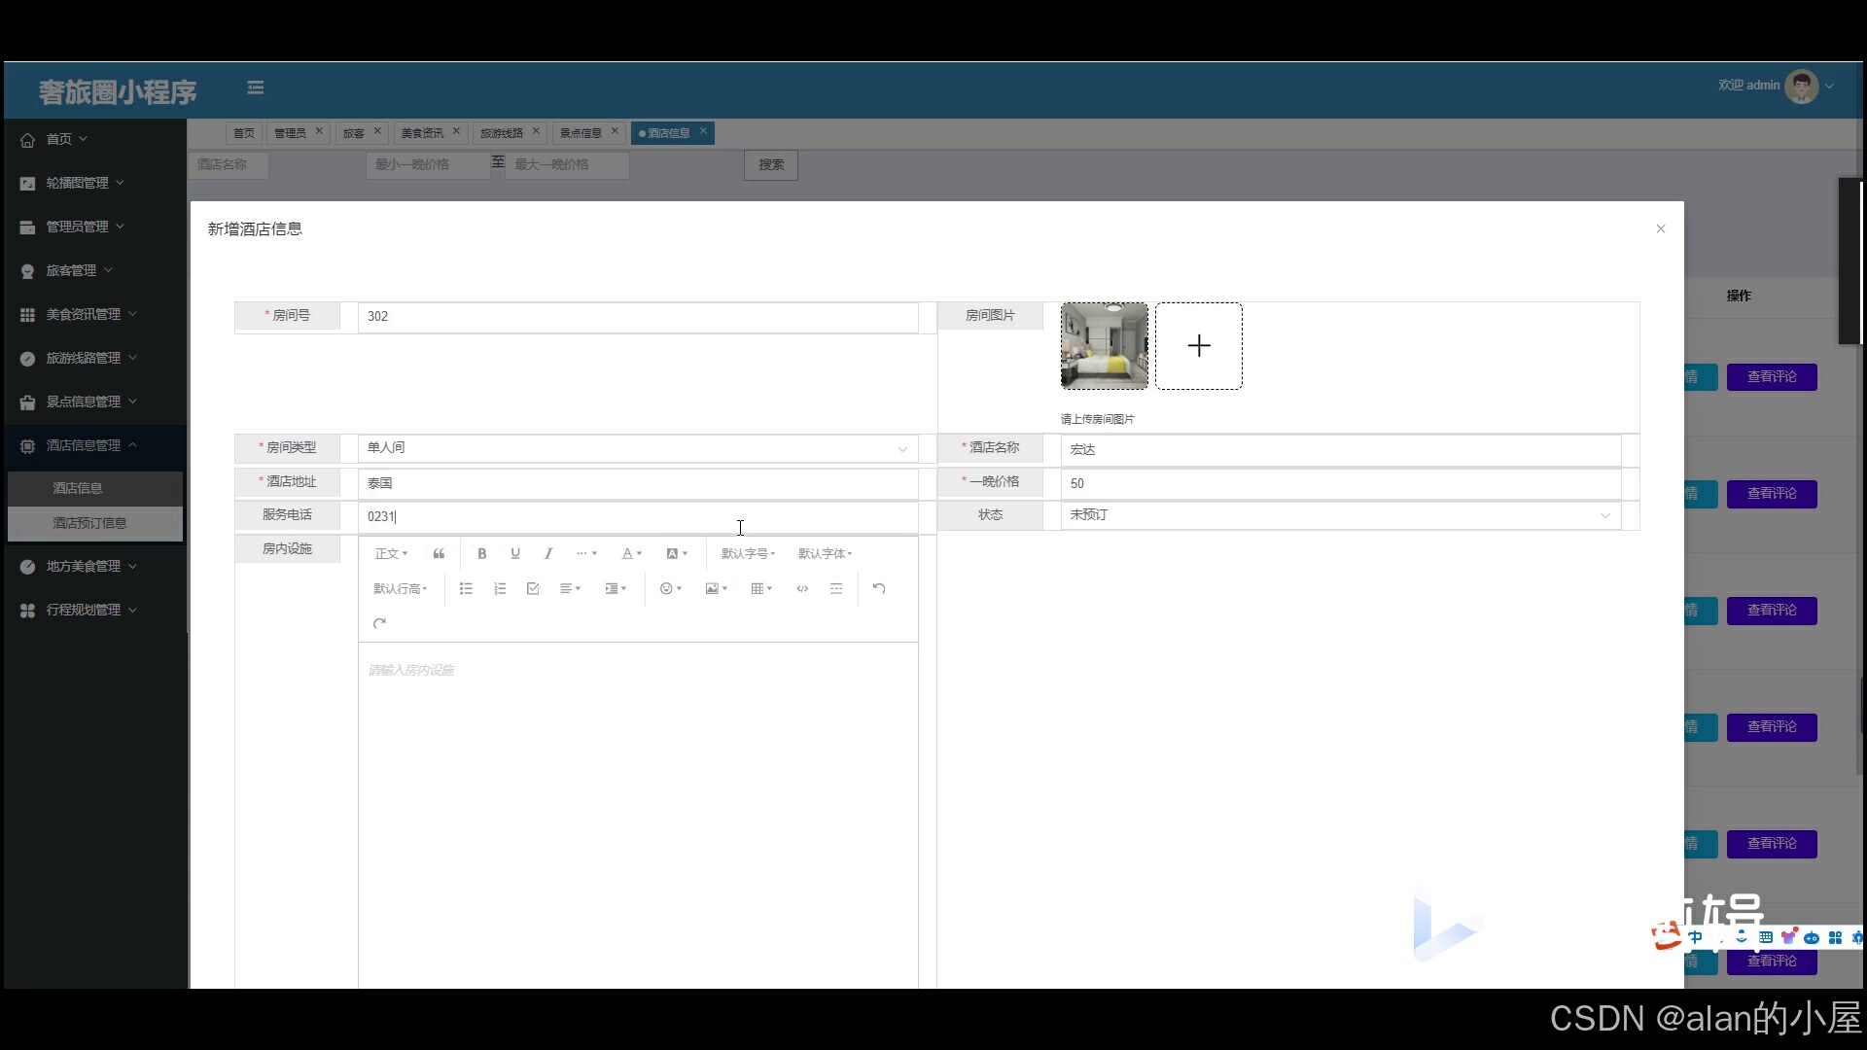
Task: Insert a numbered list
Action: [x=500, y=589]
